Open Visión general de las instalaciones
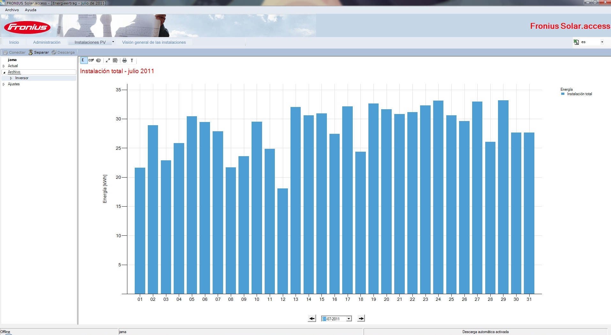 click(x=154, y=42)
